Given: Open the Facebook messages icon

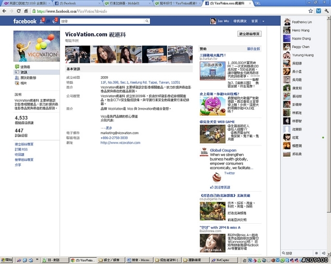Looking at the screenshot, I should tap(48, 21).
